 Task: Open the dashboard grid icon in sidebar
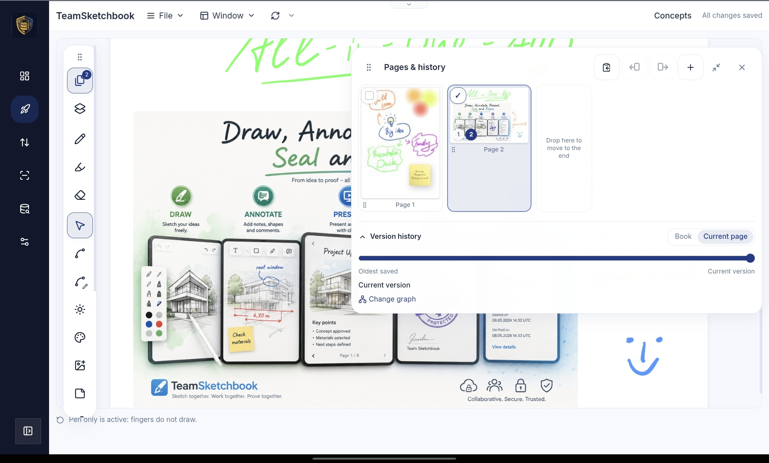(x=25, y=76)
